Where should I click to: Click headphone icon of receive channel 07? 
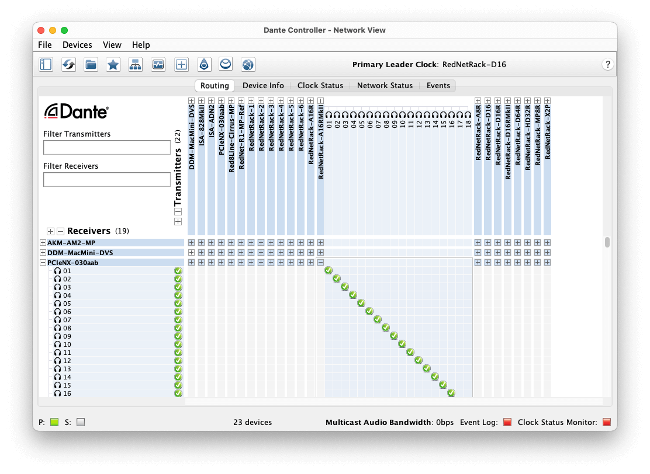click(x=58, y=320)
